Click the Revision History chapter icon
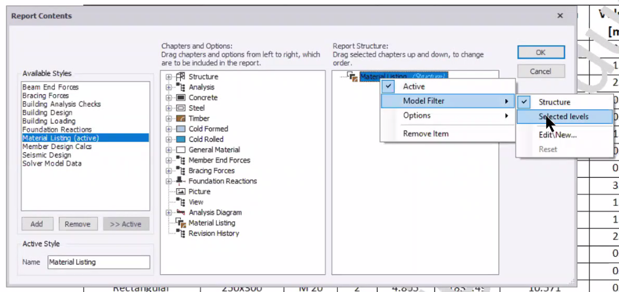Screen dimensions: 619x292 coord(180,233)
